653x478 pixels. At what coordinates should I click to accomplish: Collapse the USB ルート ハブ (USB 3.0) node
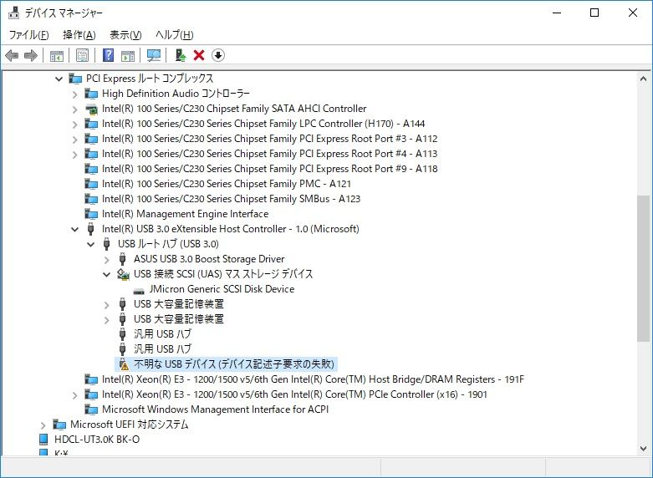pos(91,244)
